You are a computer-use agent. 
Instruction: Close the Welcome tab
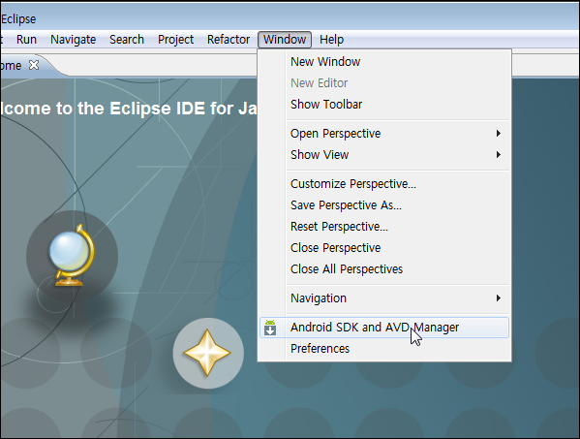pos(34,65)
